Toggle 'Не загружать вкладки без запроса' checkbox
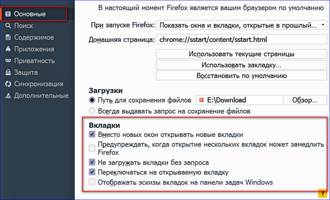Viewport: 330px width, 200px height. click(92, 162)
